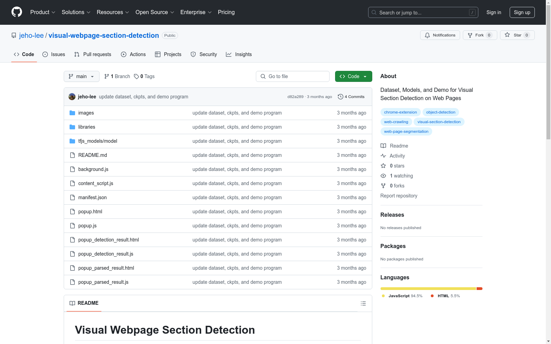Click the popup.js file icon
The width and height of the screenshot is (551, 344).
pos(72,226)
